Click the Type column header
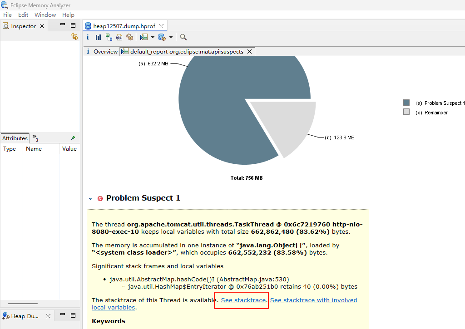465x329 pixels. click(x=10, y=149)
